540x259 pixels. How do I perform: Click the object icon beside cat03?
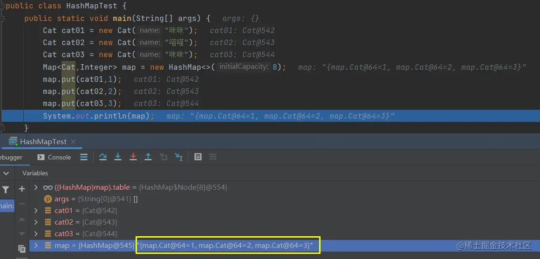pos(48,234)
